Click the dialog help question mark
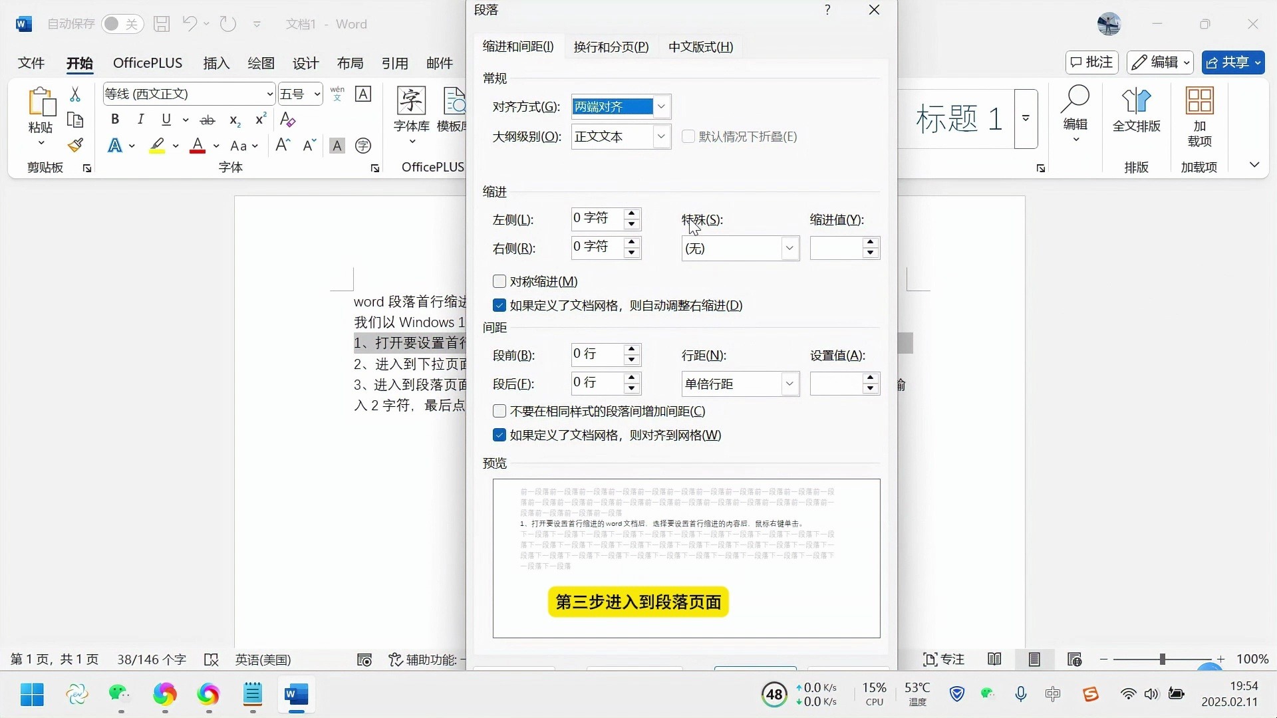Screen dimensions: 1277x718 click(x=827, y=10)
